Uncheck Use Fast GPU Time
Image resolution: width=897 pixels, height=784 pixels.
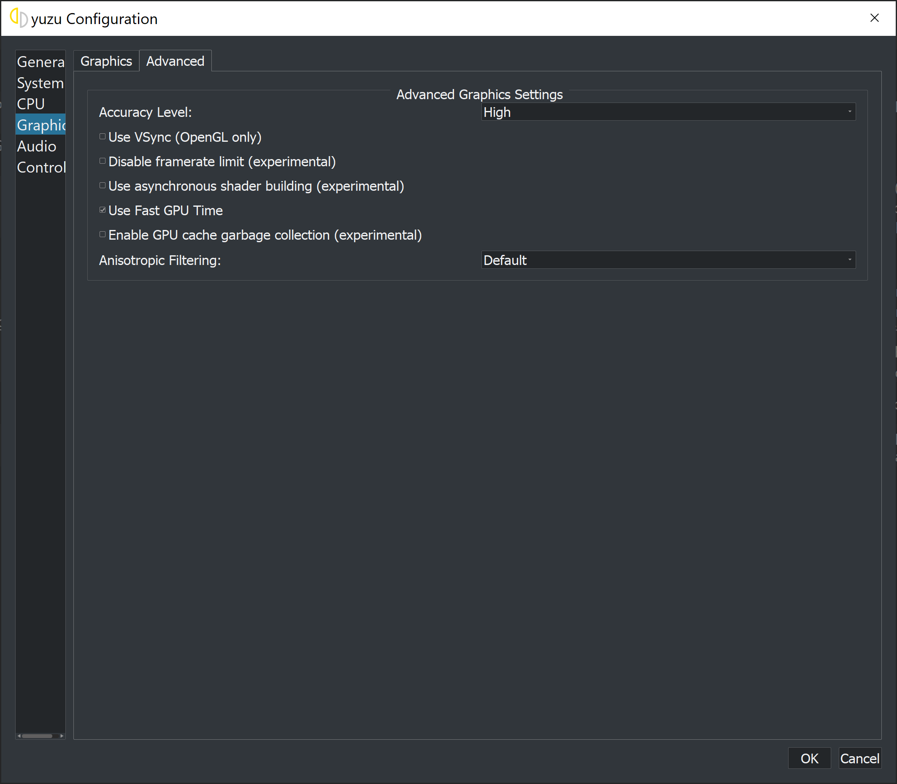(103, 211)
